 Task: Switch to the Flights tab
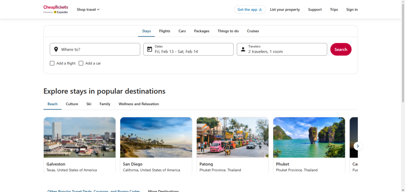[x=165, y=31]
